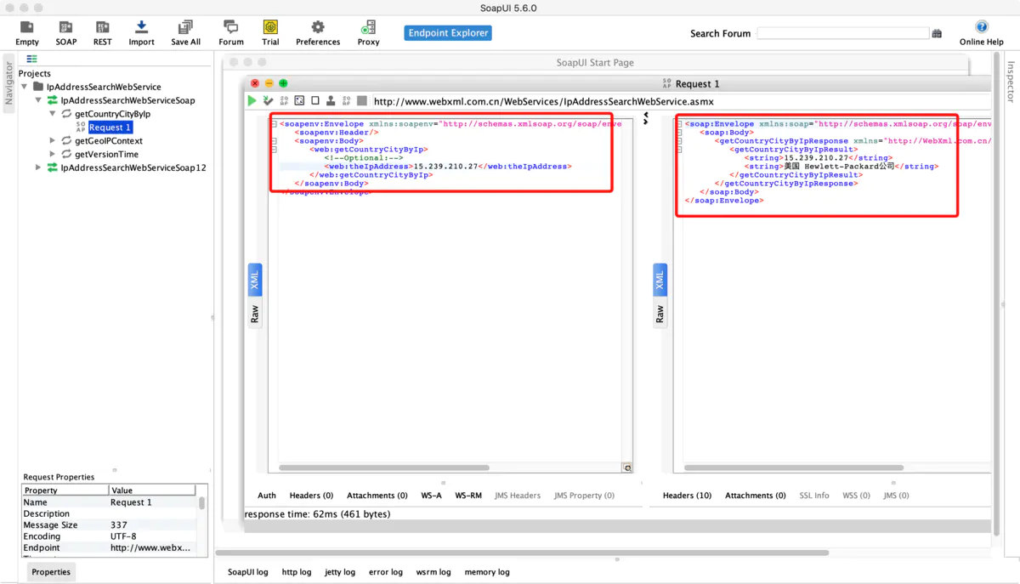
Task: Switch response panel to XML view
Action: coord(660,279)
